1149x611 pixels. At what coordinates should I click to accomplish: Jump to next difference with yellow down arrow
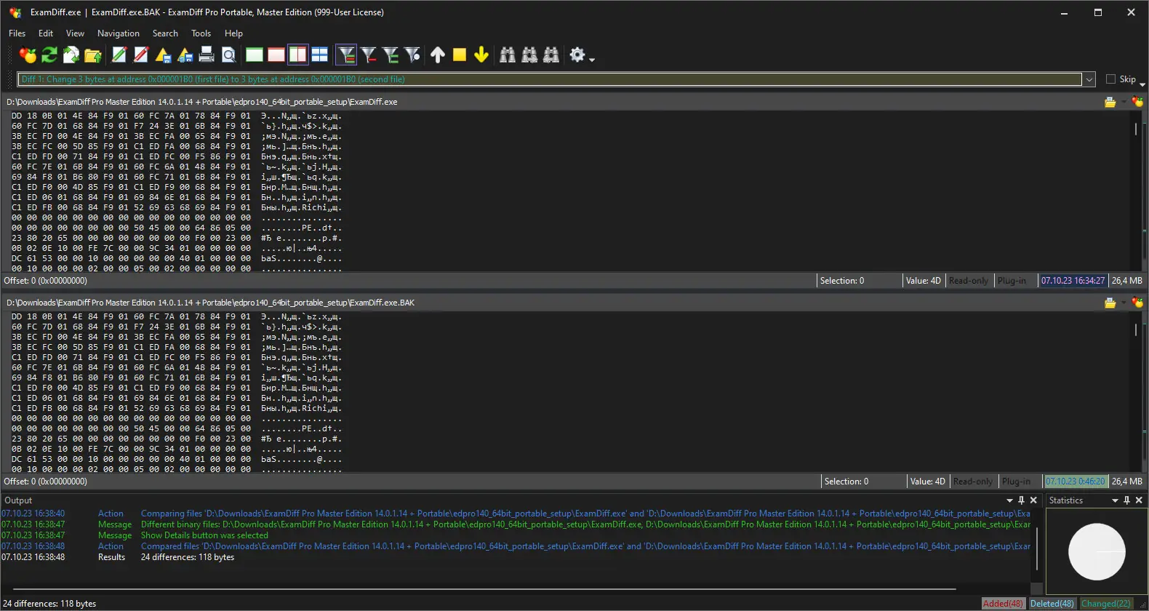(481, 55)
